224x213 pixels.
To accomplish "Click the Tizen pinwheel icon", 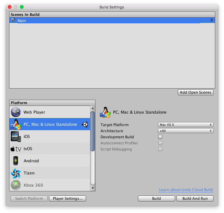I will point(16,173).
